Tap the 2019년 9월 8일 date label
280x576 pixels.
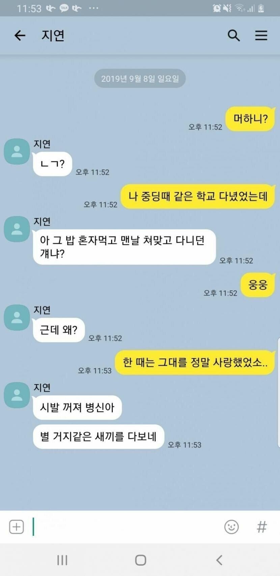tap(140, 79)
